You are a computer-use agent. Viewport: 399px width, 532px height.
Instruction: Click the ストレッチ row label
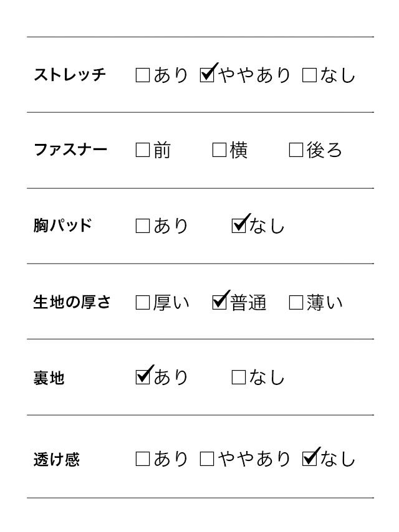70,75
